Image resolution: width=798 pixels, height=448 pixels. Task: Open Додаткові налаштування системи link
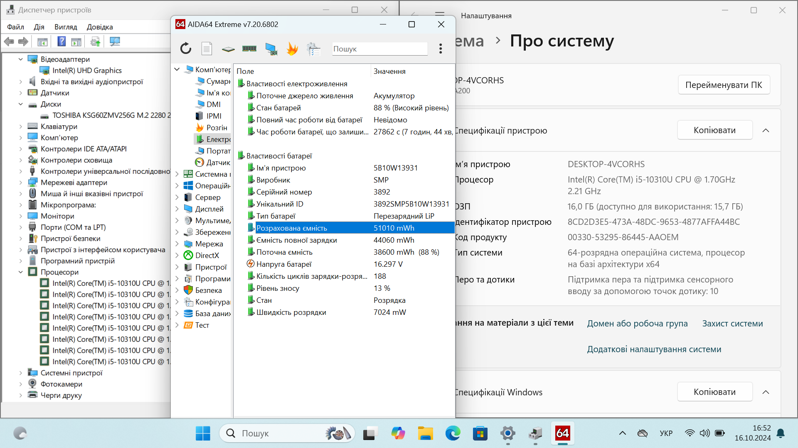coord(654,349)
